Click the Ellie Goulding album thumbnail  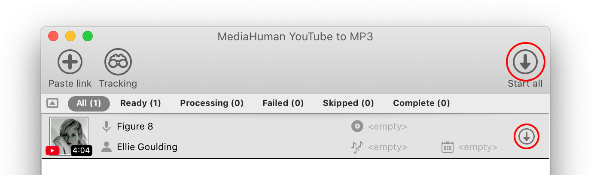[x=69, y=136]
